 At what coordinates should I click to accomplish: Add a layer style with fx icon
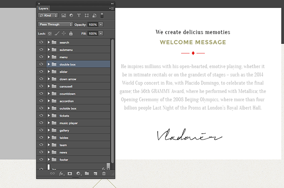click(62, 174)
